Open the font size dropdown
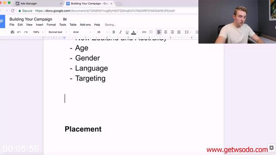Screen dimensions: 276x155 [103, 32]
